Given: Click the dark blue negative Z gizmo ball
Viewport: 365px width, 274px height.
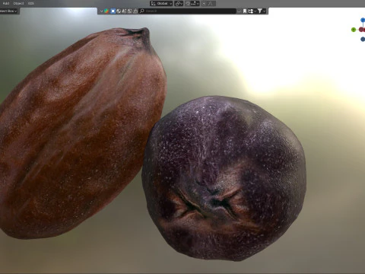Looking at the screenshot, I should [x=363, y=39].
